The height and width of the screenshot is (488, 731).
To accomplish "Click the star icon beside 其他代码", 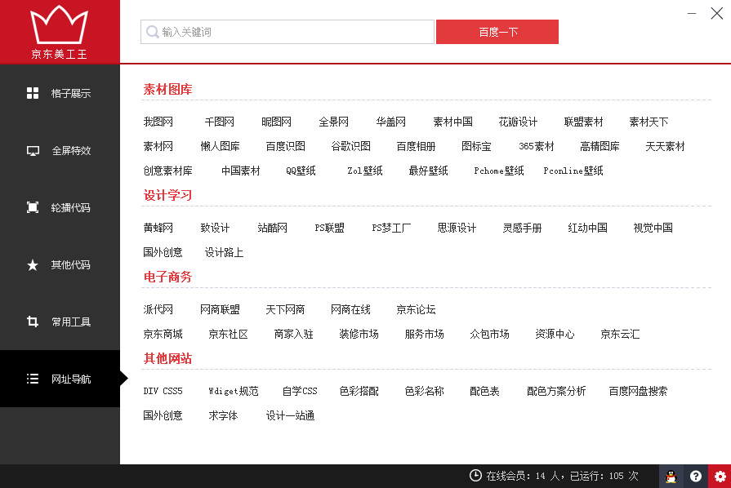I will point(33,265).
